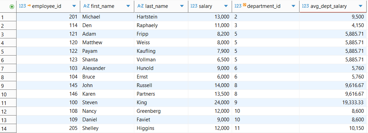This screenshot has height=133, width=368.
Task: Click the cell containing Shelley
Action: (x=107, y=128)
